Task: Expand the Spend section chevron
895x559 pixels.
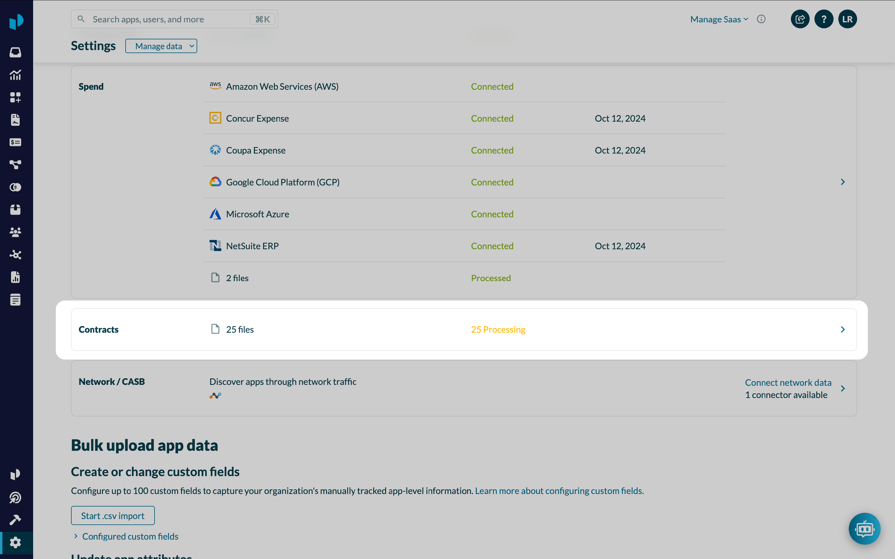Action: (842, 182)
